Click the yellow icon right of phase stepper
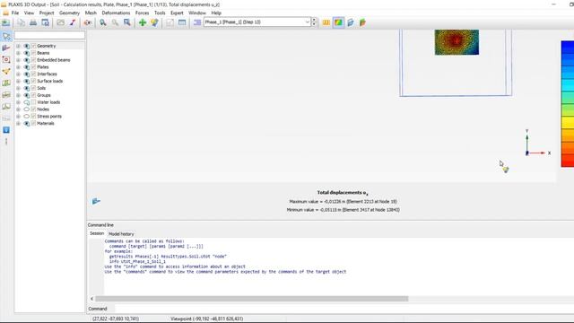The height and width of the screenshot is (323, 574). coord(326,22)
